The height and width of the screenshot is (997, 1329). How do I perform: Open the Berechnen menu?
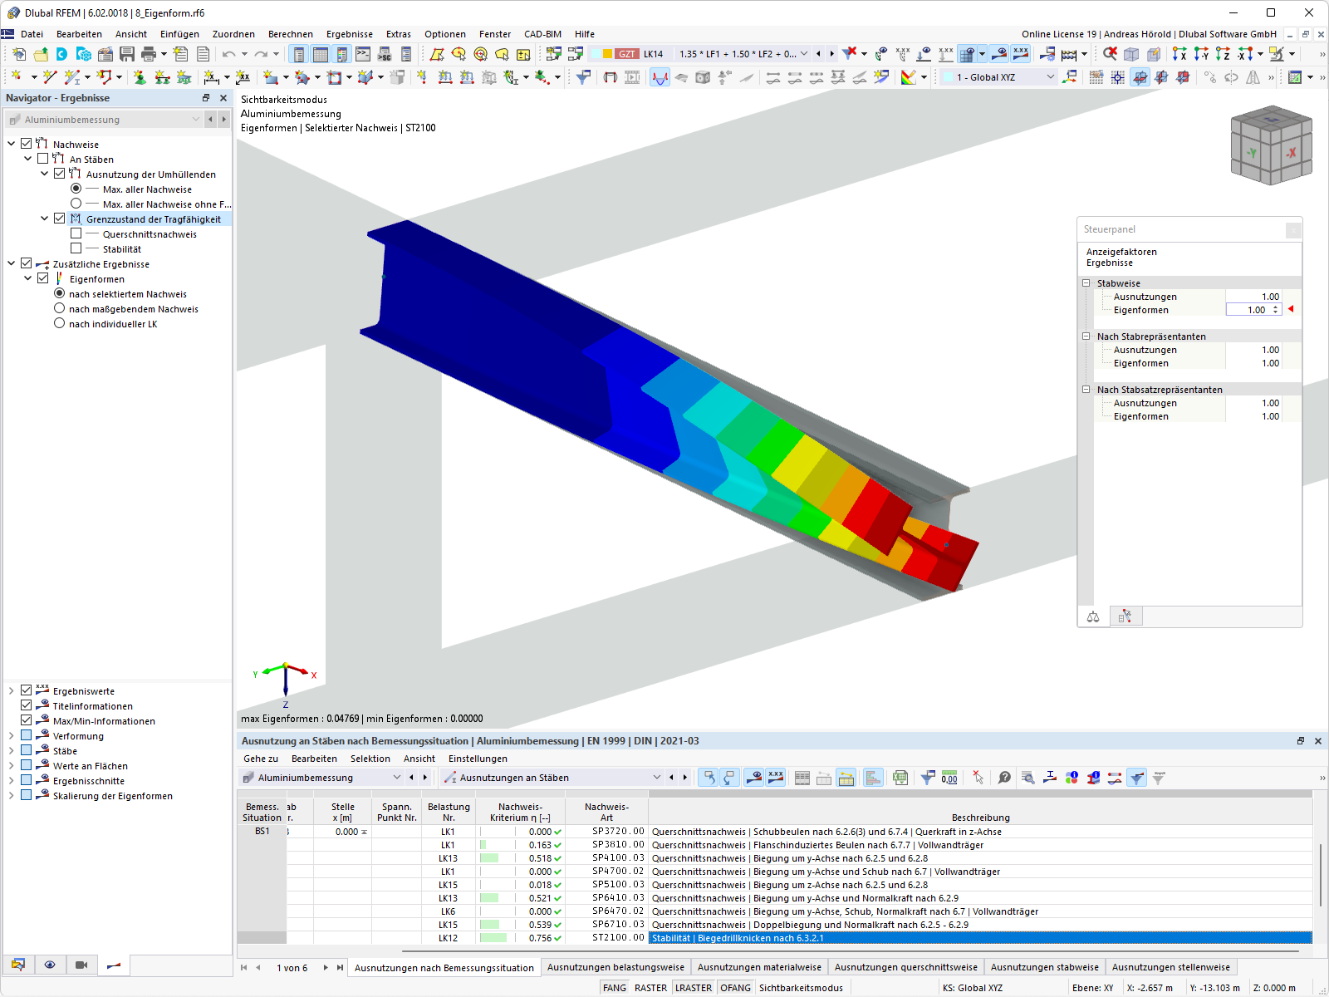pyautogui.click(x=291, y=34)
